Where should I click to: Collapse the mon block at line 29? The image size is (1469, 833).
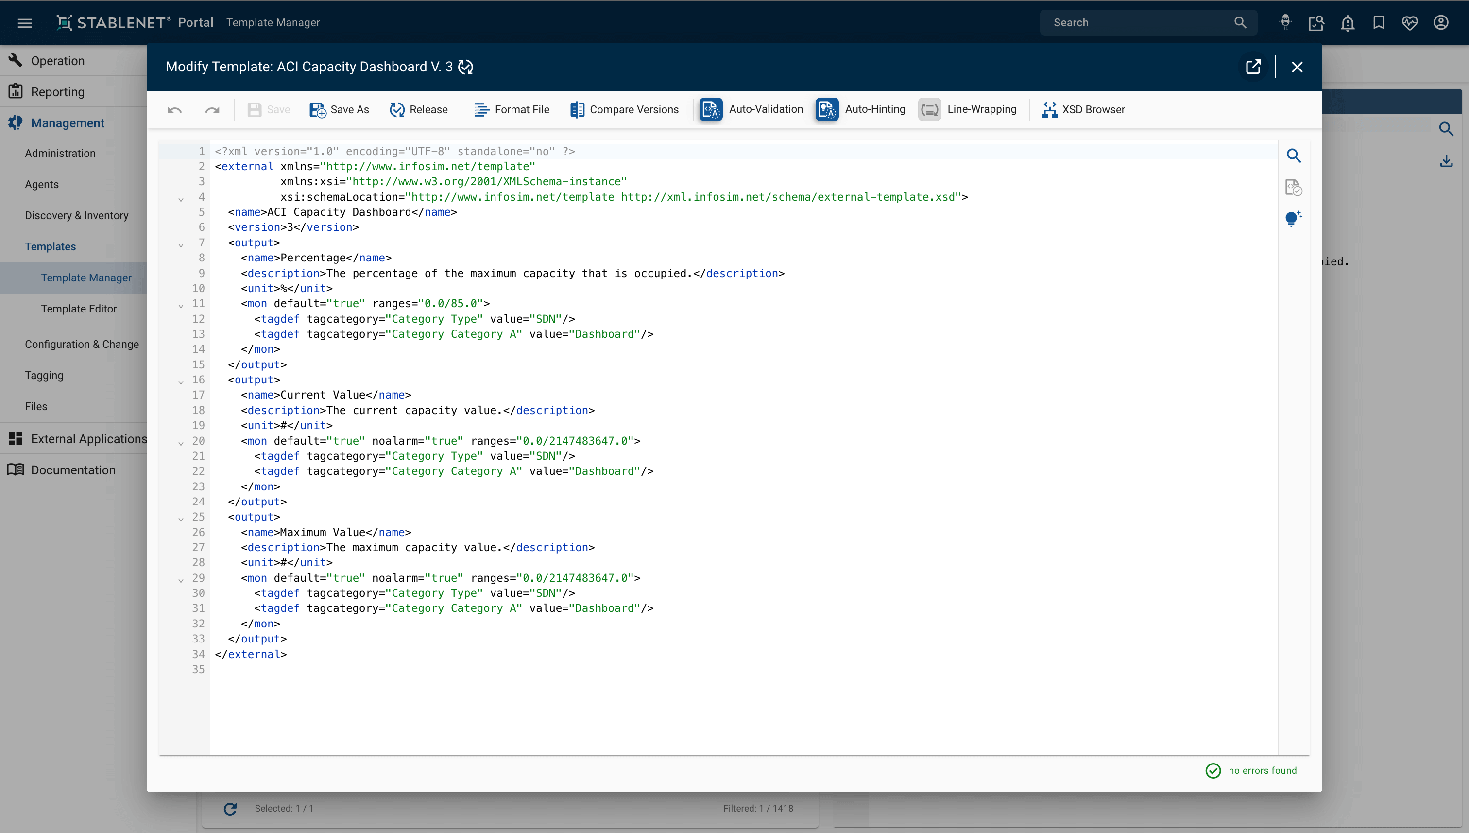181,581
